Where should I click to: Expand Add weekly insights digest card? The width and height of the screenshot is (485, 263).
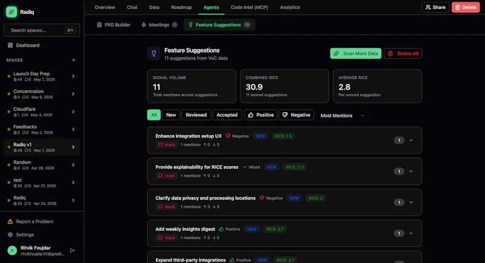411,233
